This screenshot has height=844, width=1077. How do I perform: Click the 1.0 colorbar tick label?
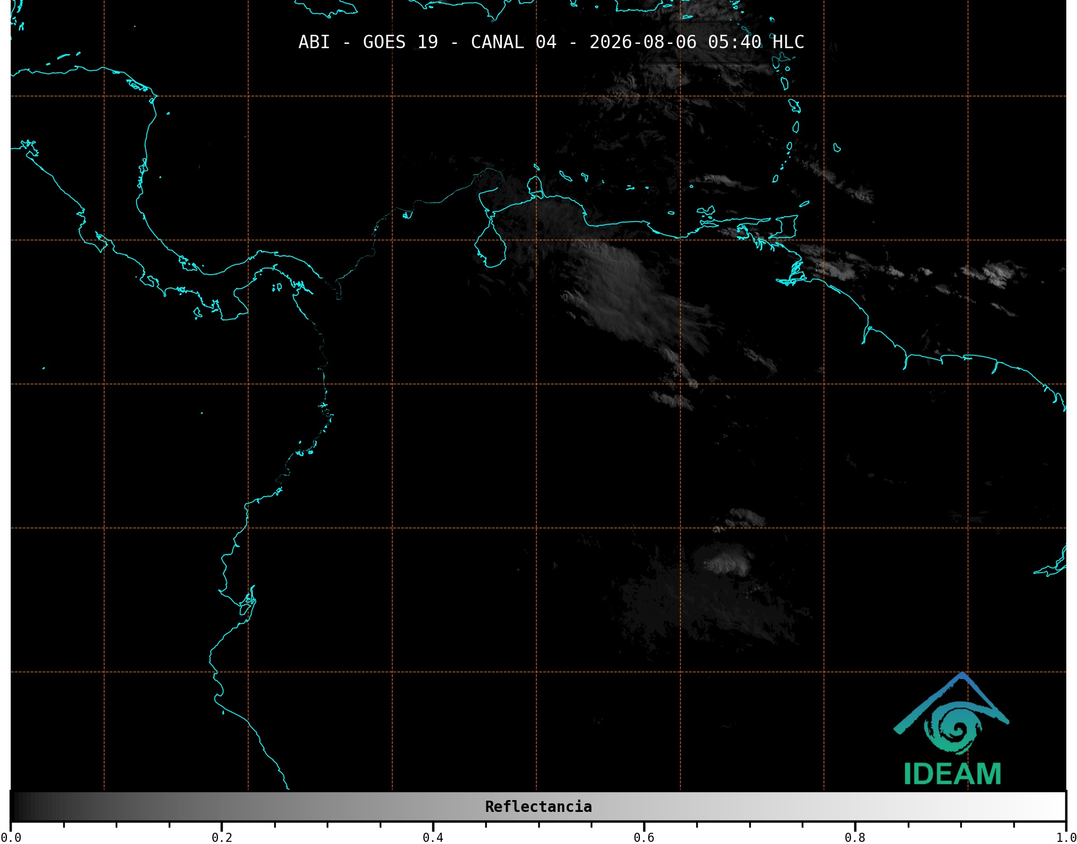(x=1066, y=838)
